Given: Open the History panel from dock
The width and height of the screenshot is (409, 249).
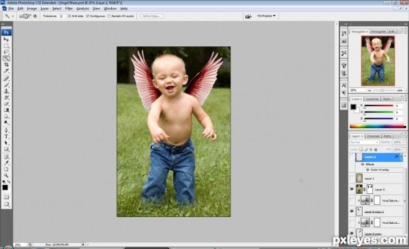Looking at the screenshot, I should pyautogui.click(x=344, y=33).
